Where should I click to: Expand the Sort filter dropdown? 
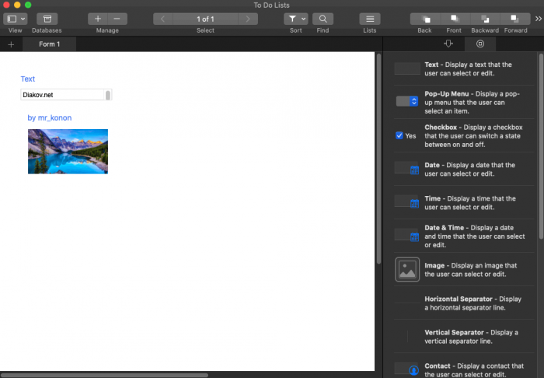coord(297,19)
